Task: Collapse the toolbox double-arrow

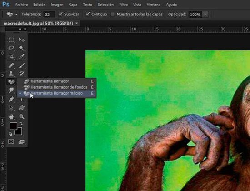Action: (20, 29)
